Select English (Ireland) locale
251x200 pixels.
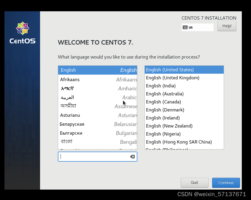tap(184, 118)
